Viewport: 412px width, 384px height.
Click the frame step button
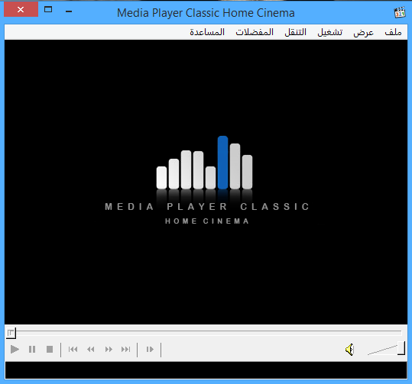tap(150, 350)
